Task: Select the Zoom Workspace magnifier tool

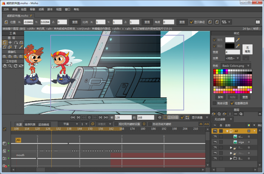Action: pyautogui.click(x=10, y=66)
